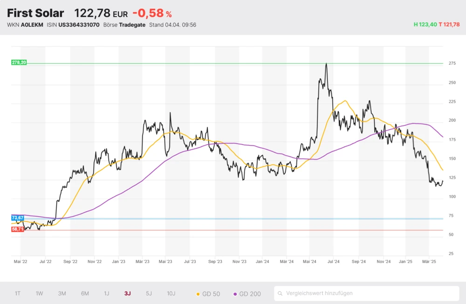Click the Vergleichswert hinzufügen input field

coord(368,294)
